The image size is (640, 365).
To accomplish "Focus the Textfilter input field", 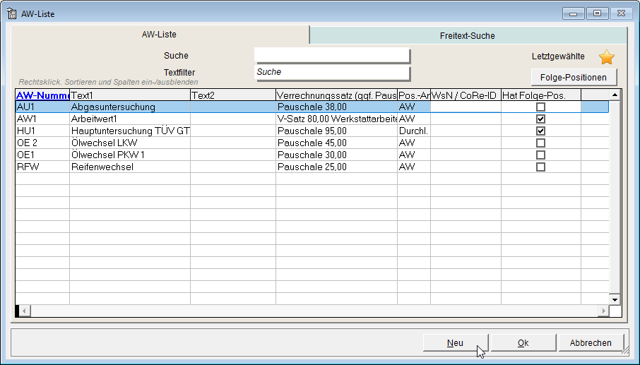I will pos(332,73).
